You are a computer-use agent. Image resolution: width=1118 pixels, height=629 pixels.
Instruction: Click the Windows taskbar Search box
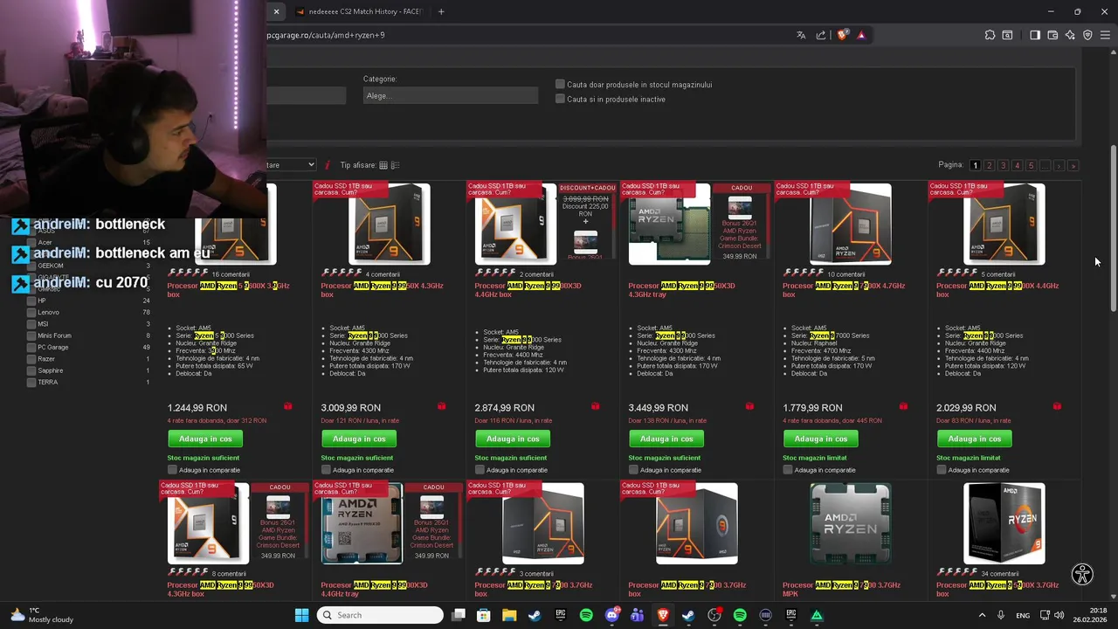coord(380,615)
